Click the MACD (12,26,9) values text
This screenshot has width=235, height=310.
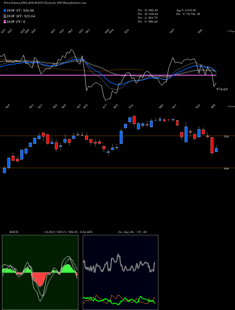tap(64, 232)
